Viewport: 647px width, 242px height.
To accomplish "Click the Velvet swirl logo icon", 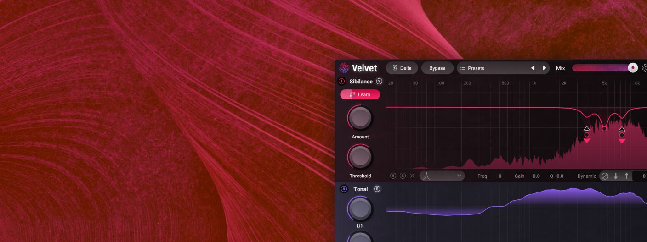I will pyautogui.click(x=344, y=68).
